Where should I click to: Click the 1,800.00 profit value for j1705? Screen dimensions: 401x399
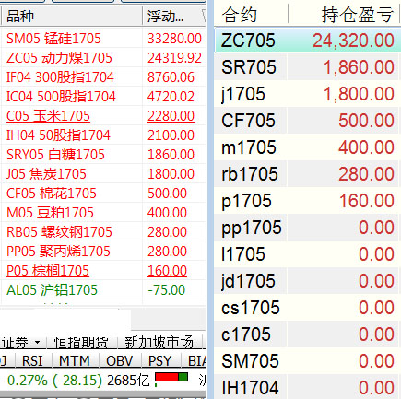[359, 94]
